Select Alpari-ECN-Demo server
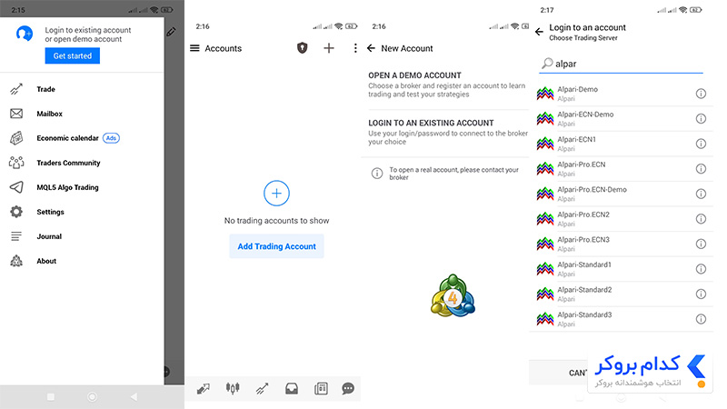 622,119
